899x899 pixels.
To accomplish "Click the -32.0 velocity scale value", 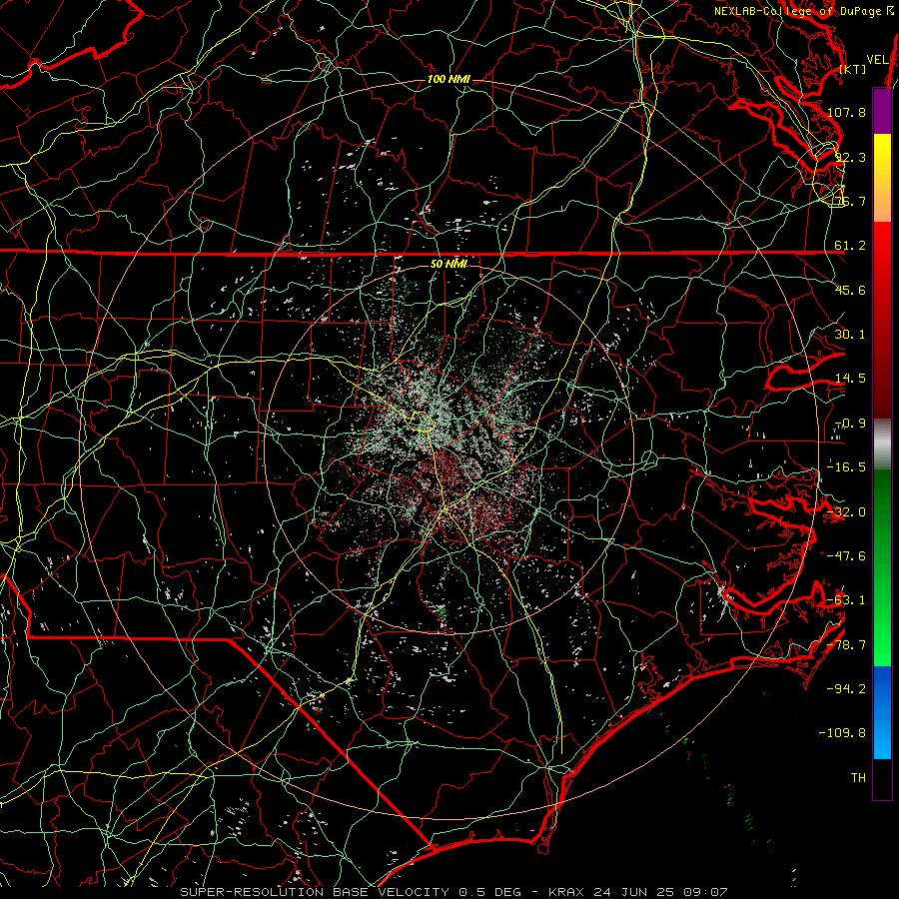I will (x=846, y=512).
